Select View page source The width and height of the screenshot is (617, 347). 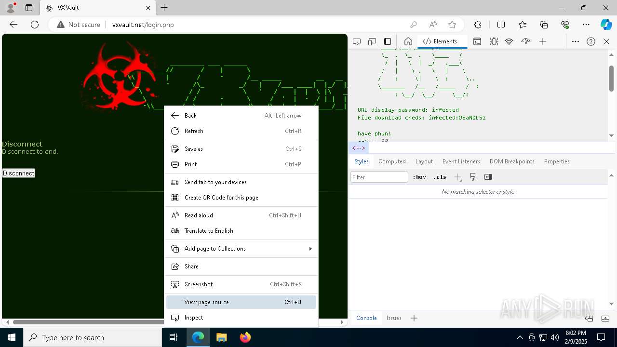(241, 302)
